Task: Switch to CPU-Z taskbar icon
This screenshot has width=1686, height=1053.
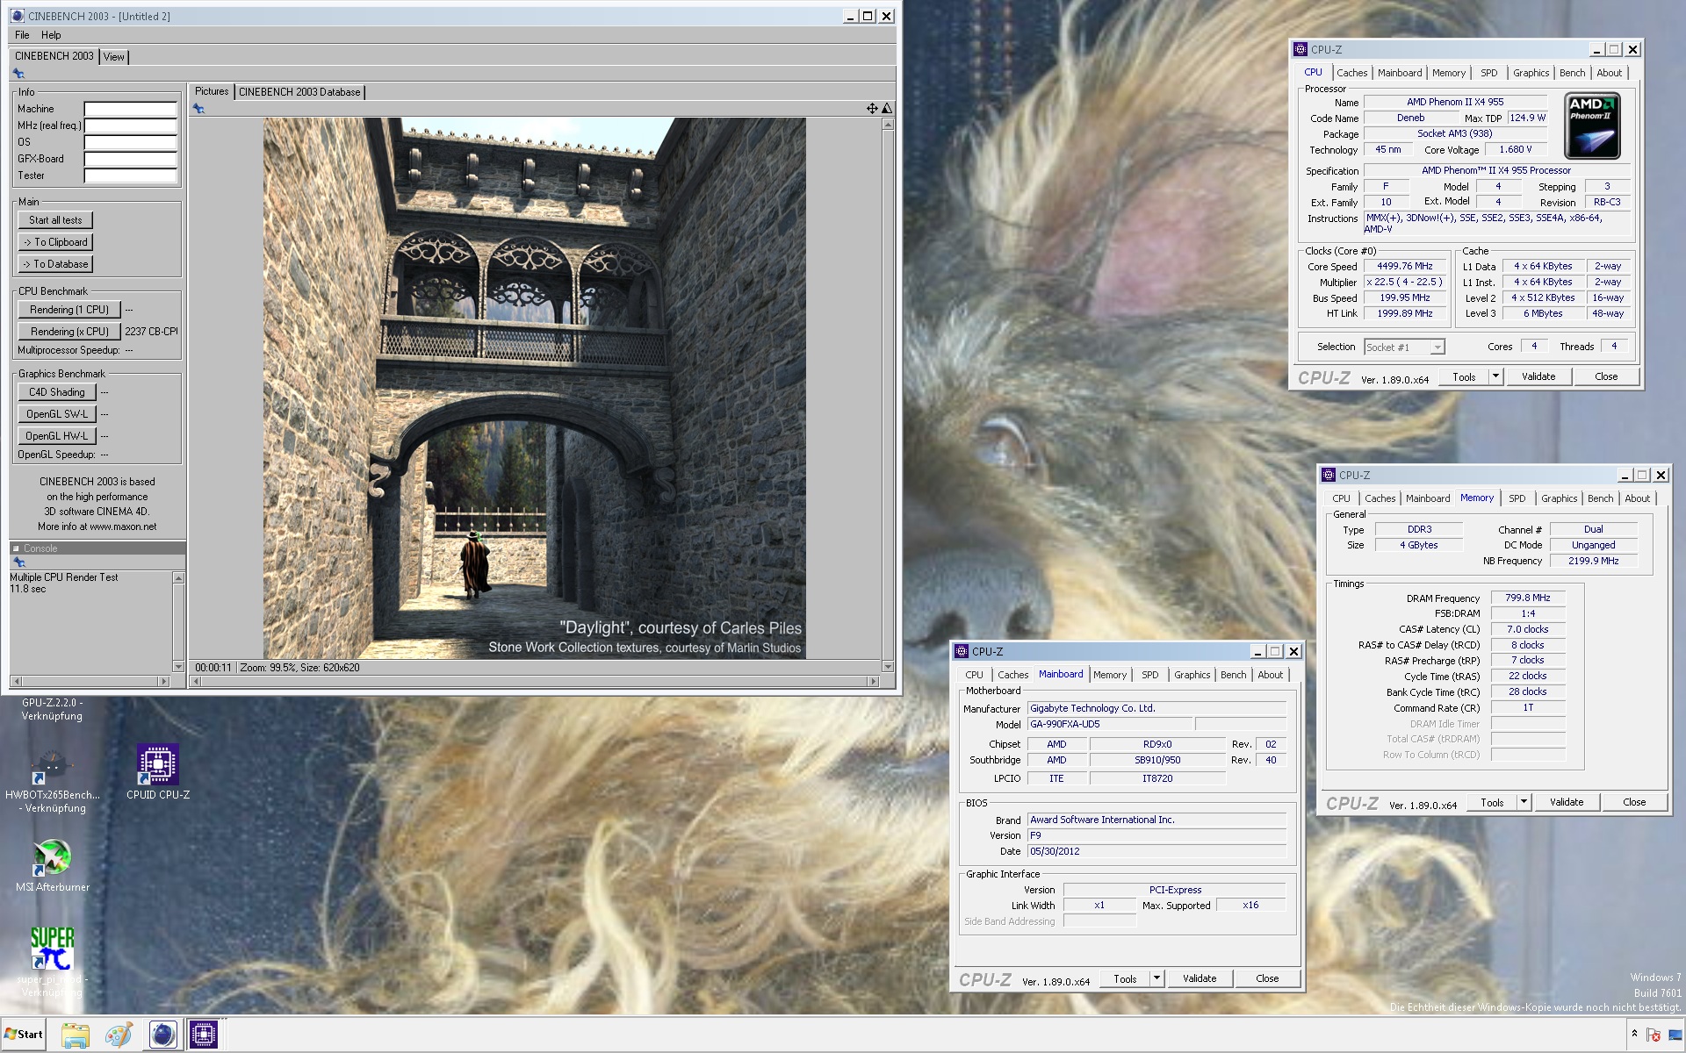Action: click(x=204, y=1035)
